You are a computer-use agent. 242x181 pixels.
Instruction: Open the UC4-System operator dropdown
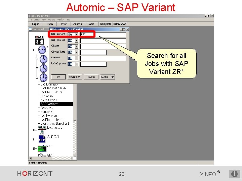[x=77, y=64]
